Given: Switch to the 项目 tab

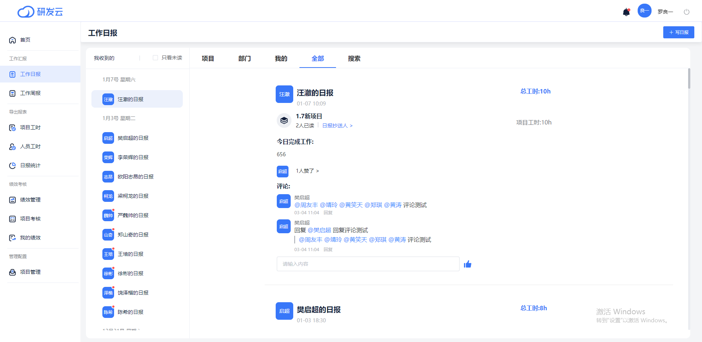Looking at the screenshot, I should [208, 58].
